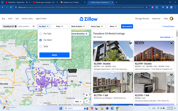
Task: Expand the Home Type filter
Action: tap(97, 26)
